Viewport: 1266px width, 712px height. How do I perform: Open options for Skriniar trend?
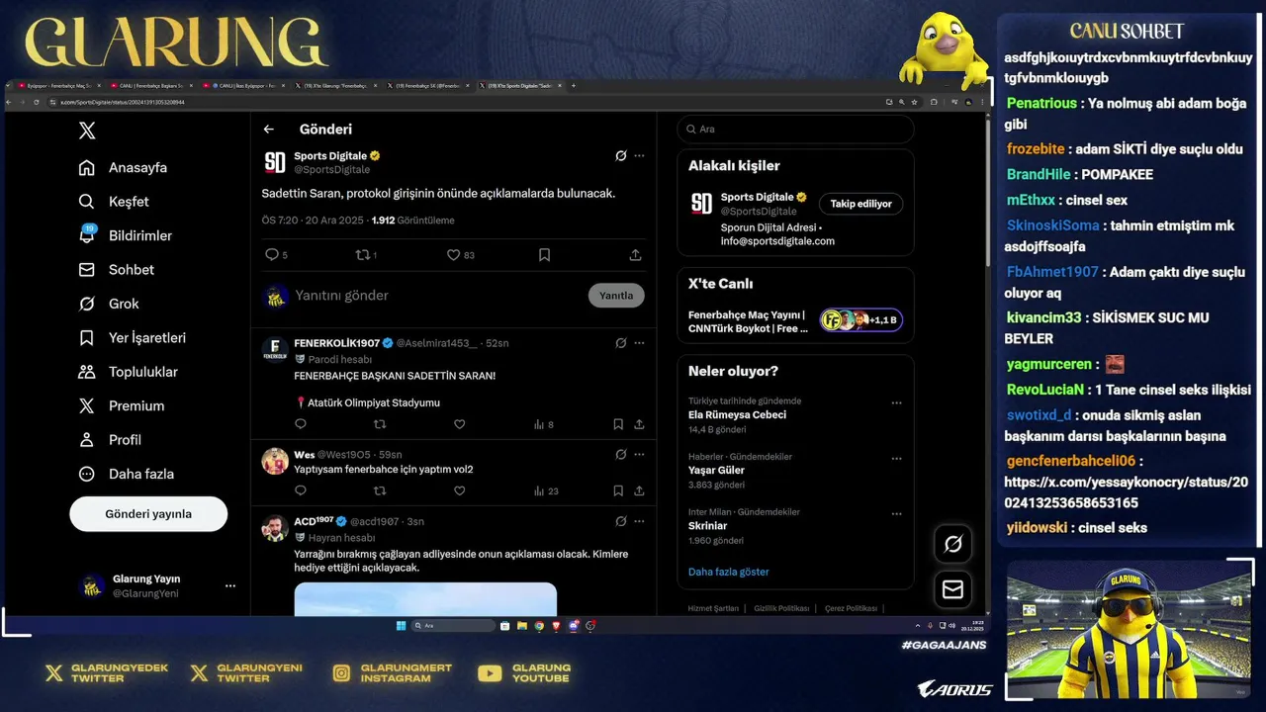pos(896,513)
